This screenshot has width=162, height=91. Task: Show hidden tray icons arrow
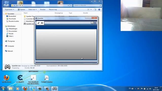[x=135, y=89]
